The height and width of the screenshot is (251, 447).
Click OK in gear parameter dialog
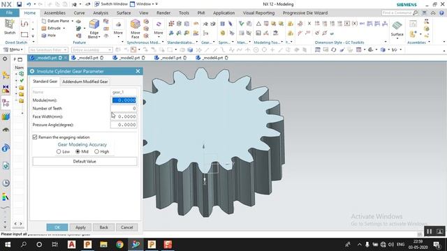click(57, 227)
